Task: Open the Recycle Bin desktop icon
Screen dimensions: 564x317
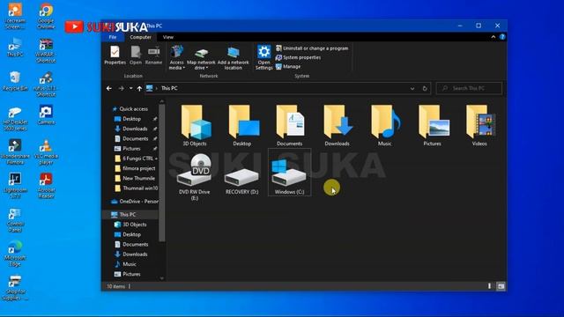Action: tap(15, 81)
